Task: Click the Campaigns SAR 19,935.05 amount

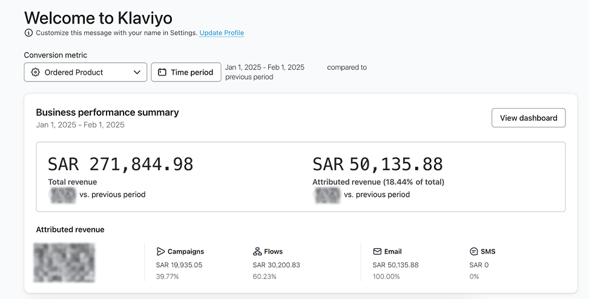Action: click(x=179, y=265)
